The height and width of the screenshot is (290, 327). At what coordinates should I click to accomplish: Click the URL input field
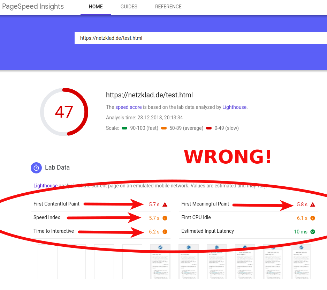(200, 38)
